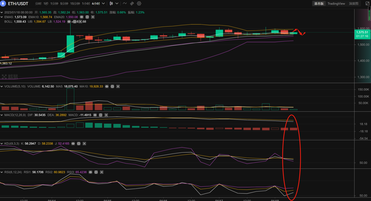Select the 分时 time interval
The image size is (371, 201).
tap(38, 4)
